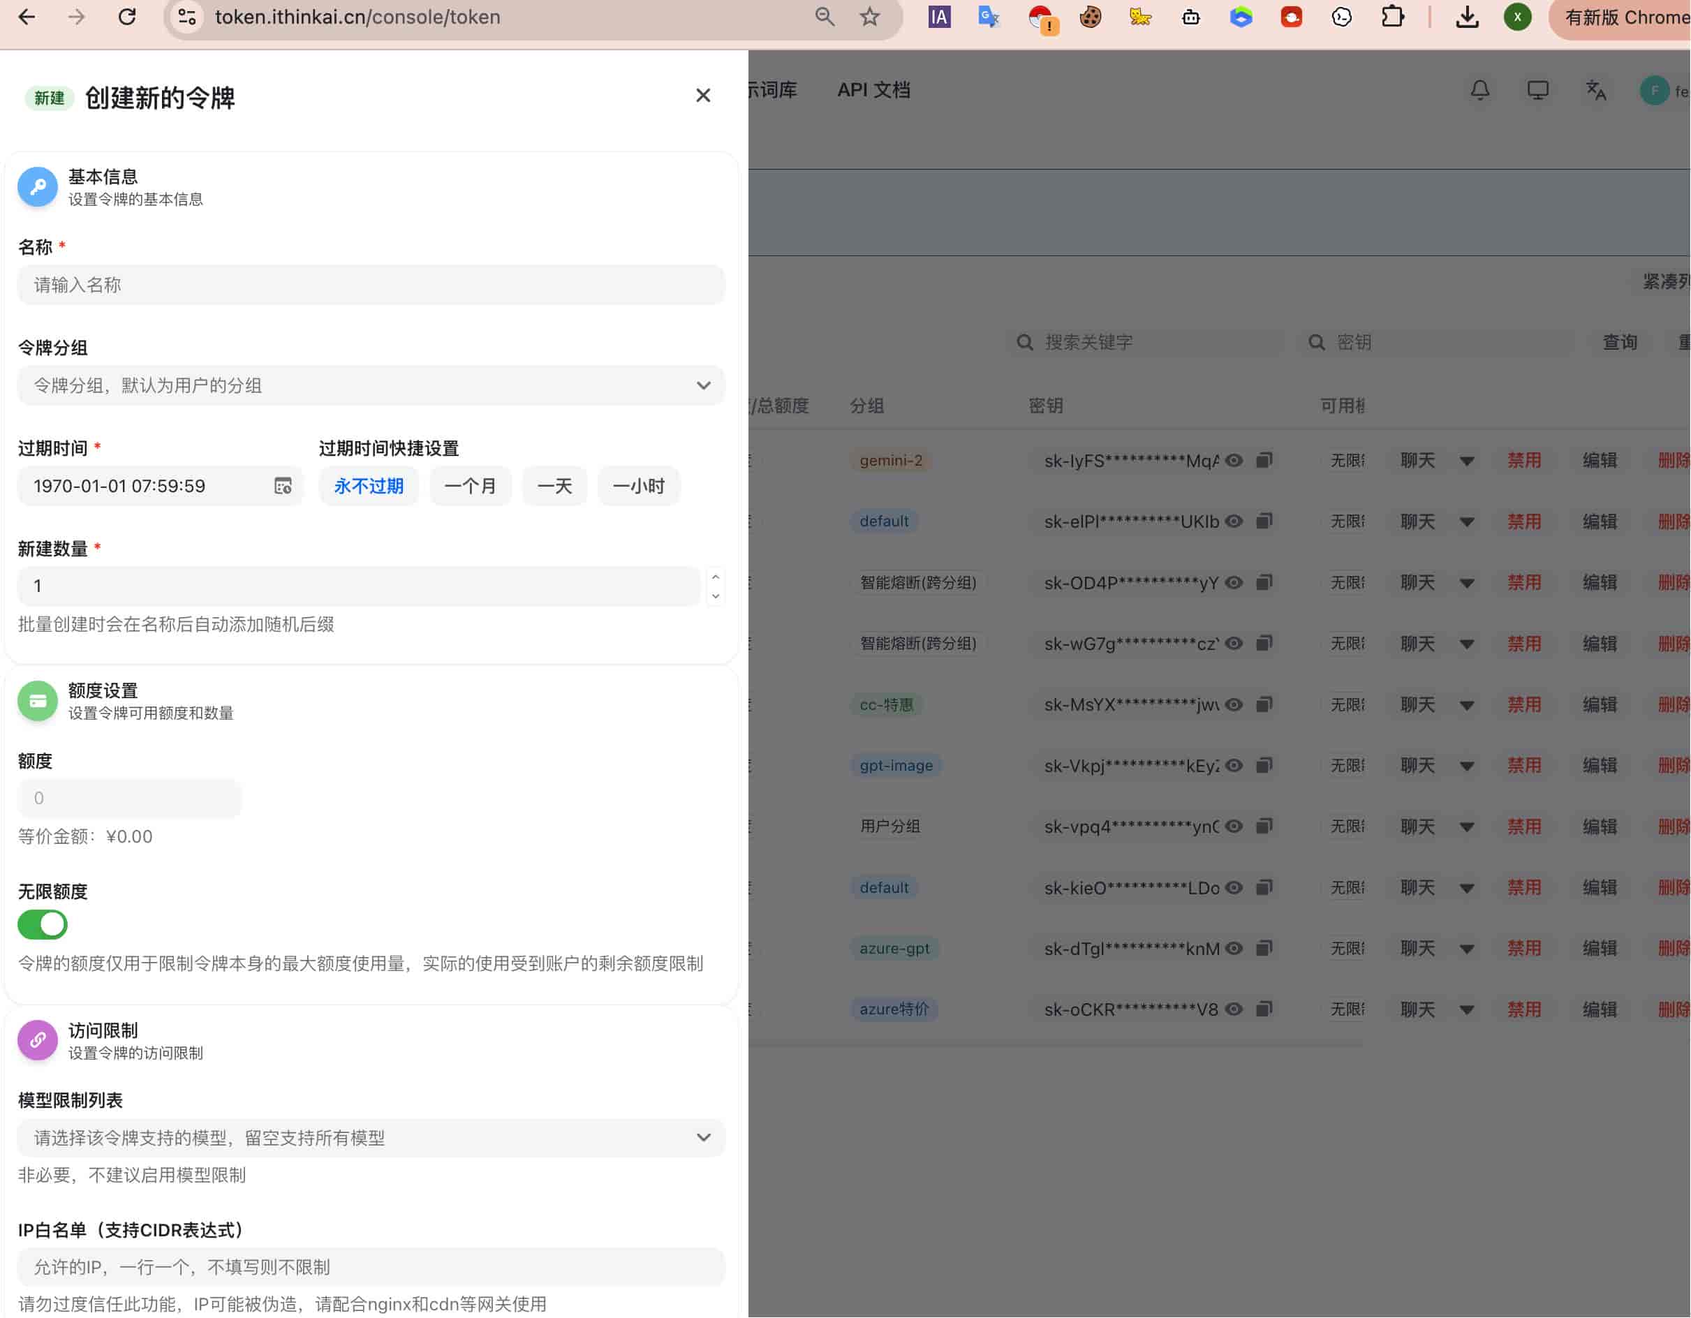Screen dimensions: 1691x1318
Task: Open chat dropdown arrow for gemini-2 row
Action: click(1468, 461)
